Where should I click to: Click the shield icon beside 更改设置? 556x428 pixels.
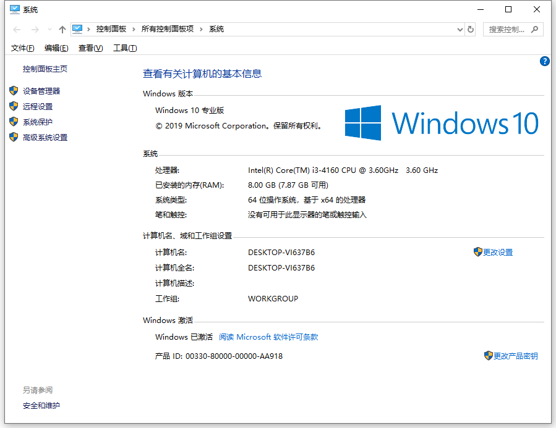coord(477,252)
